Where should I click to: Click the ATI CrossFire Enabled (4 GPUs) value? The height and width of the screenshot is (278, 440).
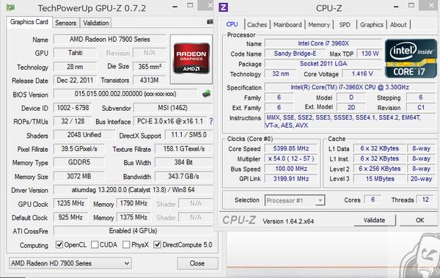(x=133, y=231)
